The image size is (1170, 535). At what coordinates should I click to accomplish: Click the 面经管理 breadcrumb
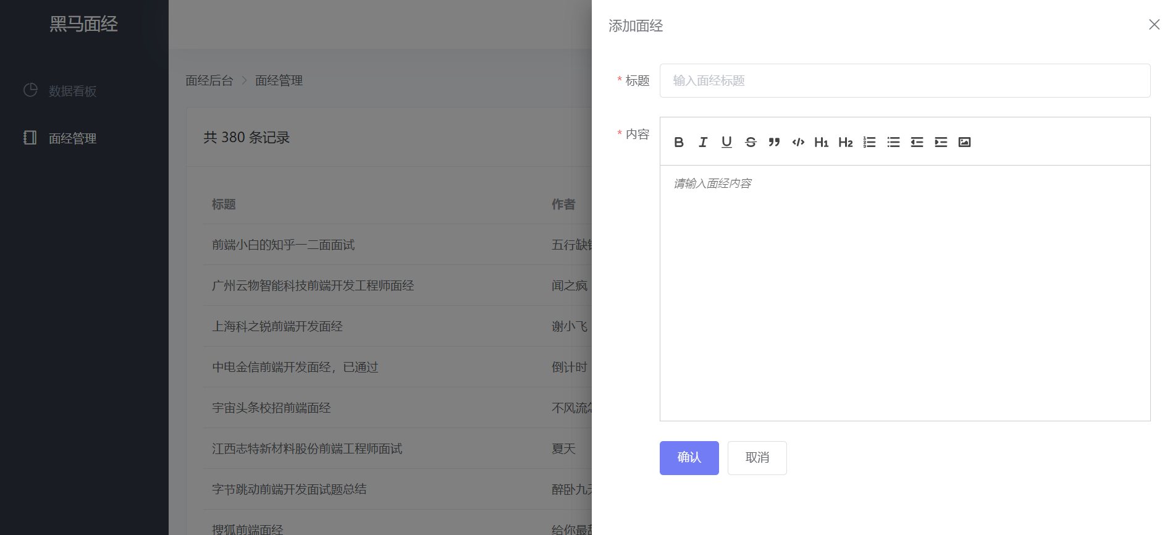279,80
